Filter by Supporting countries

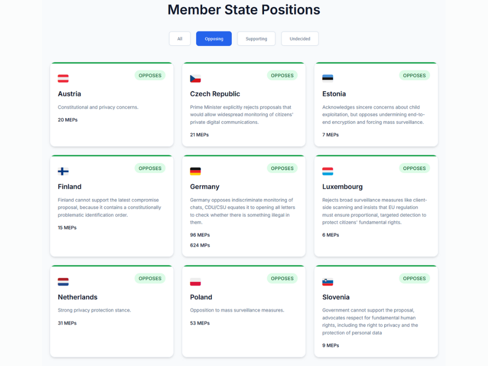pyautogui.click(x=256, y=39)
